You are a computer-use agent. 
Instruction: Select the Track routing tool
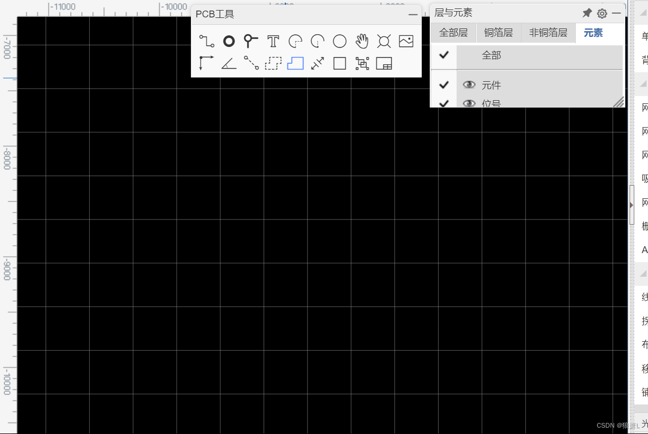207,41
